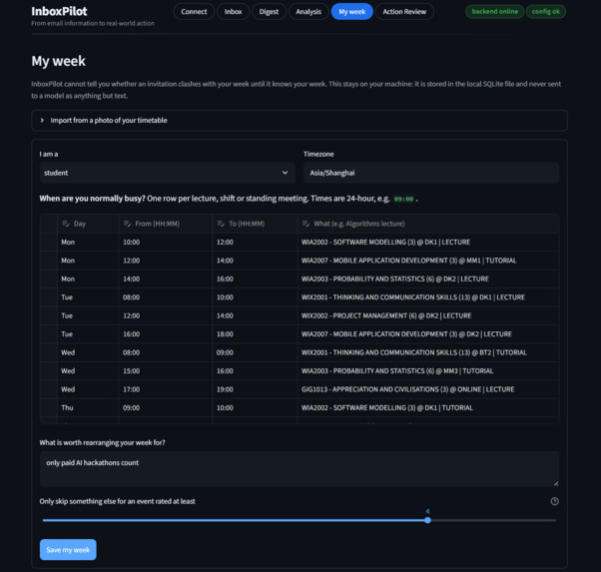Open the Connect tab

point(194,12)
